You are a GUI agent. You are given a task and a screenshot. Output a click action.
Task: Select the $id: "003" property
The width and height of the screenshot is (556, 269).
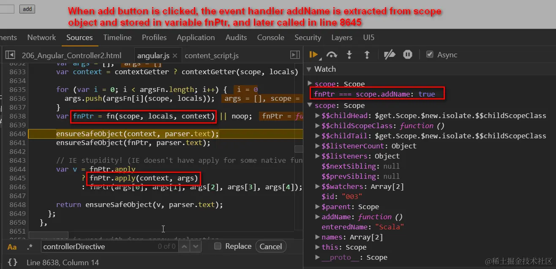(342, 197)
